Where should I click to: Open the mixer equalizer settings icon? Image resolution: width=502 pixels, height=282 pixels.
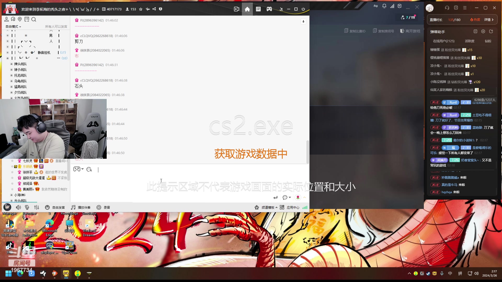pyautogui.click(x=37, y=207)
